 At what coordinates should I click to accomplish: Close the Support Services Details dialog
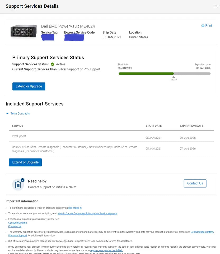[x=216, y=6]
